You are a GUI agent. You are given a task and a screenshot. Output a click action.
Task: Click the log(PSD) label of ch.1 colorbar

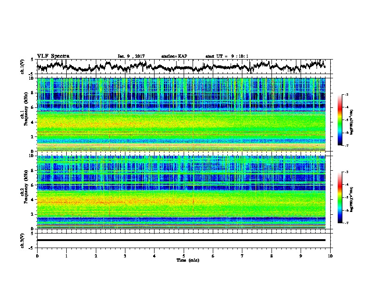(352, 122)
